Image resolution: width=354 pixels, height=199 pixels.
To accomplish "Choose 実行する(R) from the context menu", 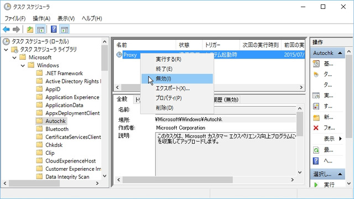I will click(x=177, y=59).
